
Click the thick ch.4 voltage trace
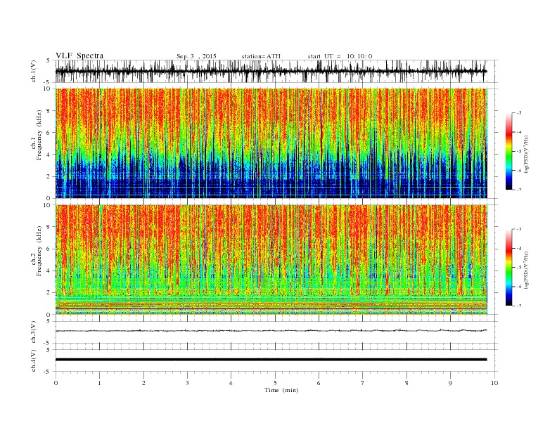tap(271, 360)
